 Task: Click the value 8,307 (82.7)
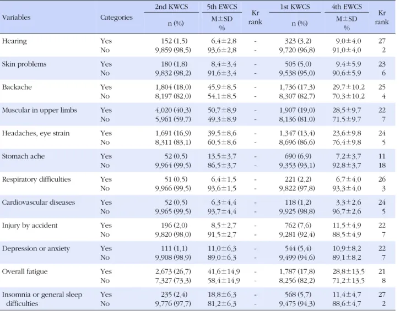click(x=296, y=96)
